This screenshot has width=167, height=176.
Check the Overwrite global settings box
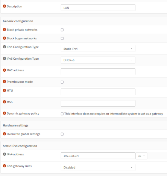62,134
